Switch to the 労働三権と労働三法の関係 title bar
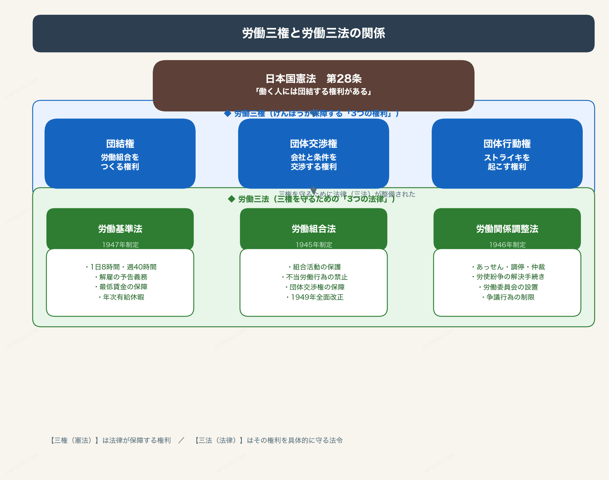The height and width of the screenshot is (480, 609). click(314, 32)
